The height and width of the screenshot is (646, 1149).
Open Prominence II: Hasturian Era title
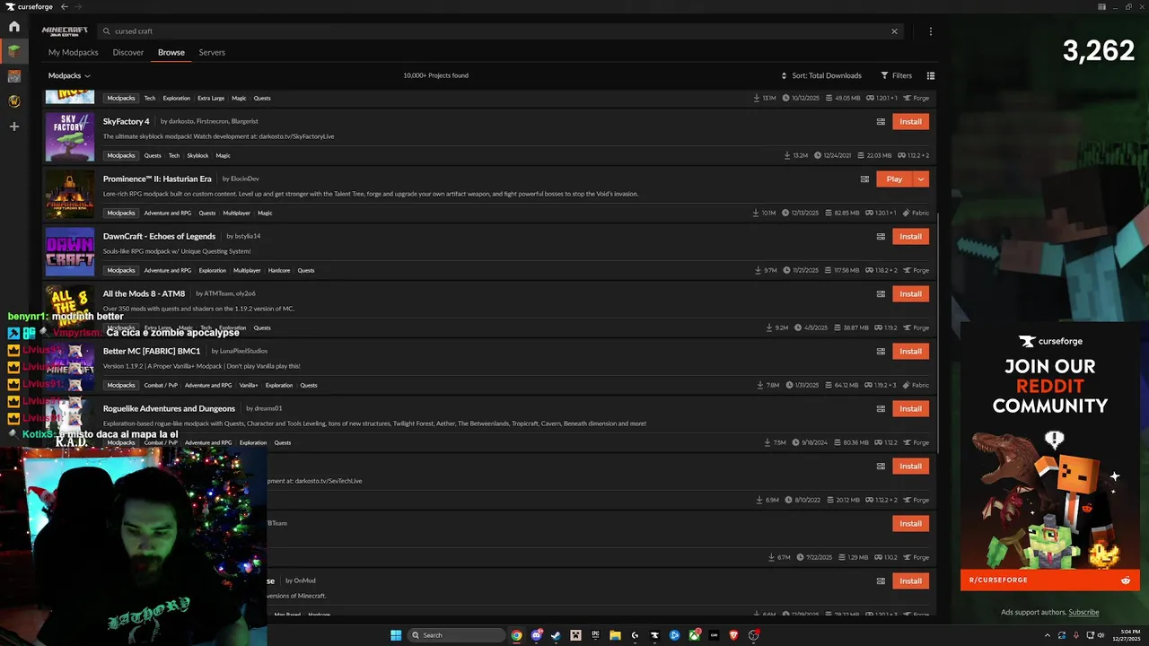click(x=157, y=179)
